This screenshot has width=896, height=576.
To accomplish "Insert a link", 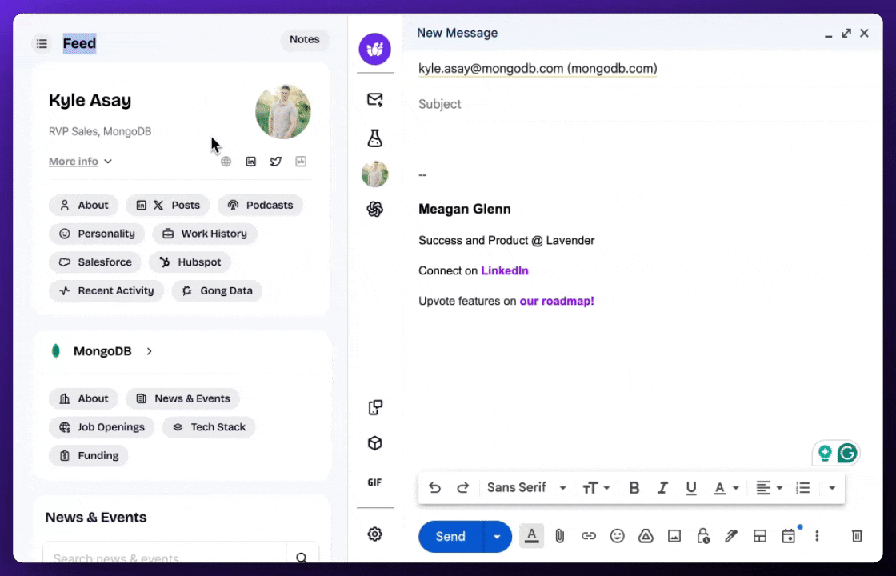I will 589,536.
